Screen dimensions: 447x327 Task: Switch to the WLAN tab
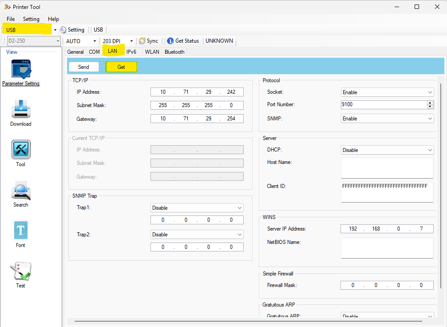(152, 52)
